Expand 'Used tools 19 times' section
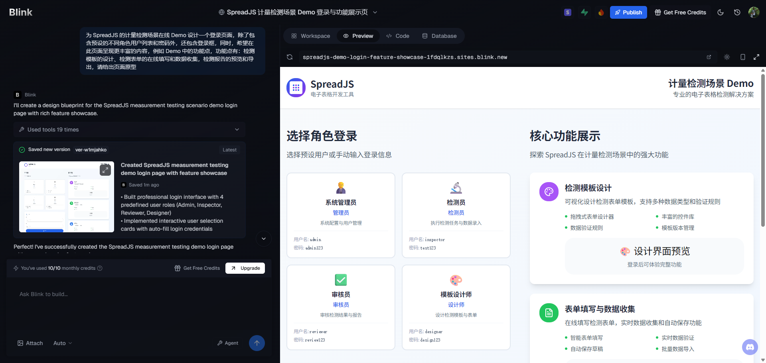 [129, 130]
